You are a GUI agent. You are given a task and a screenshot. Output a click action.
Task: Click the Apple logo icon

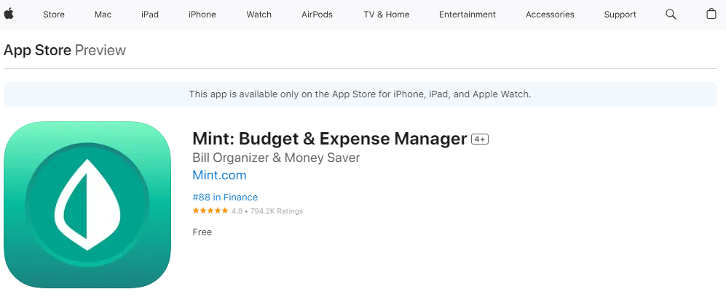[x=9, y=14]
